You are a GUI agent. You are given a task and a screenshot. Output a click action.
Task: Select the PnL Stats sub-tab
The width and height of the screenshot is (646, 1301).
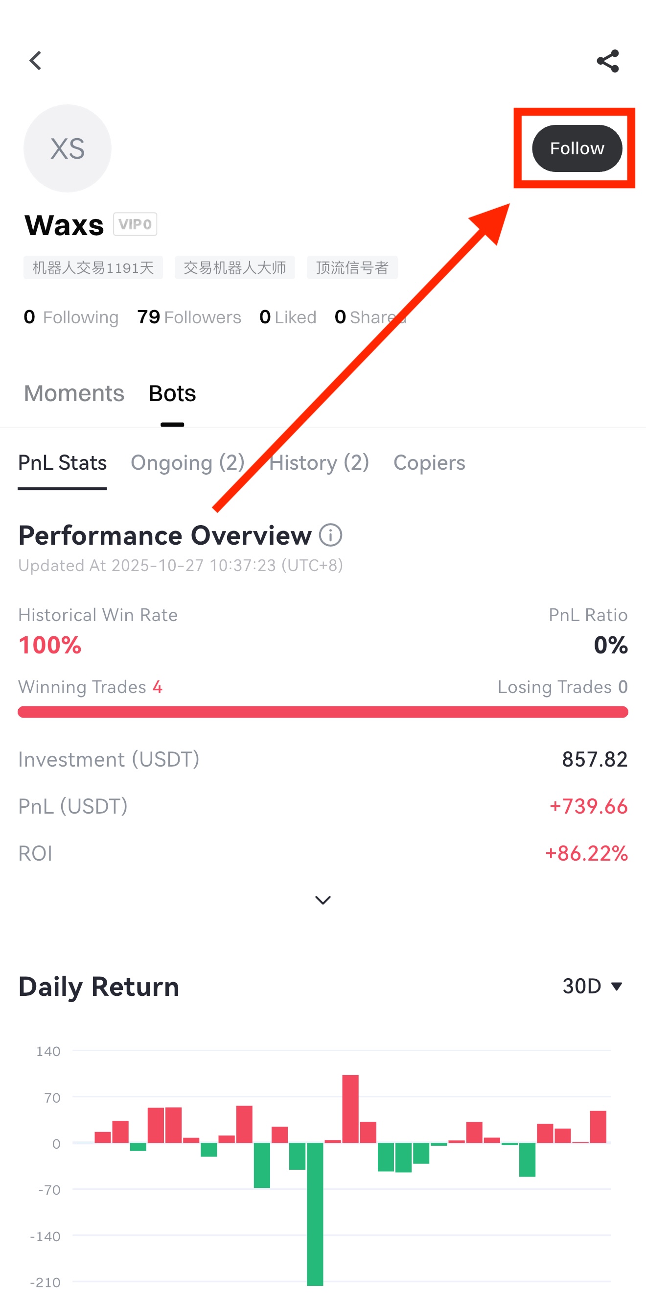pyautogui.click(x=63, y=462)
